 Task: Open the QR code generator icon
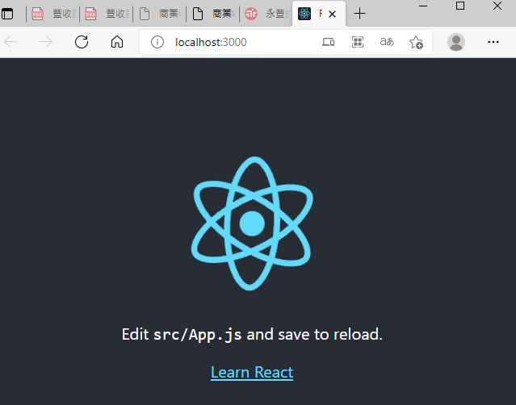358,42
